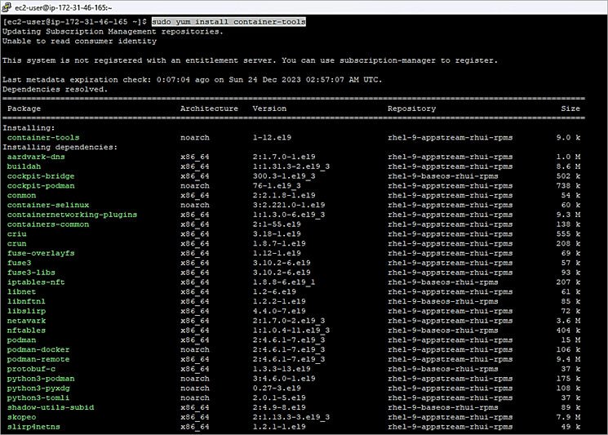Click the shell prompt [ec2-user@ip-172-31-46-165 ~]$

tap(74, 21)
